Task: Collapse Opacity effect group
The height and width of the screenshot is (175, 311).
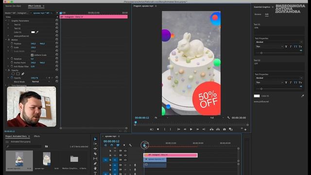Action: coord(6,70)
